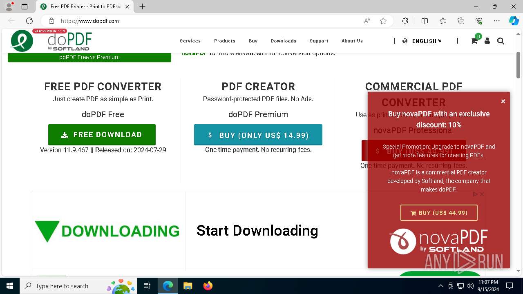Click the FREE PDF CONVERTER heading

[x=103, y=87]
